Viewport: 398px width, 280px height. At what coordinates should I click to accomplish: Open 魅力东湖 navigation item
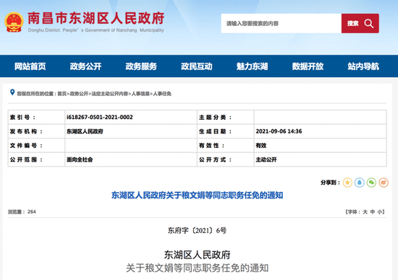click(x=253, y=66)
